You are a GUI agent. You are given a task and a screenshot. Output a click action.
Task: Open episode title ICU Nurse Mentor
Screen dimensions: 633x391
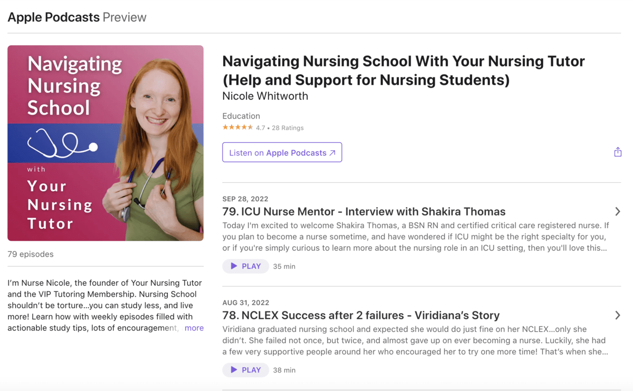click(364, 211)
